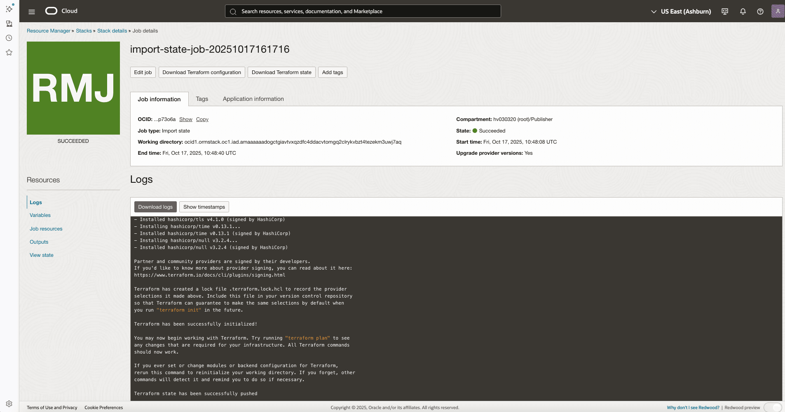Screen dimensions: 785x412
Task: Switch to the Application information tab
Action: coord(253,99)
